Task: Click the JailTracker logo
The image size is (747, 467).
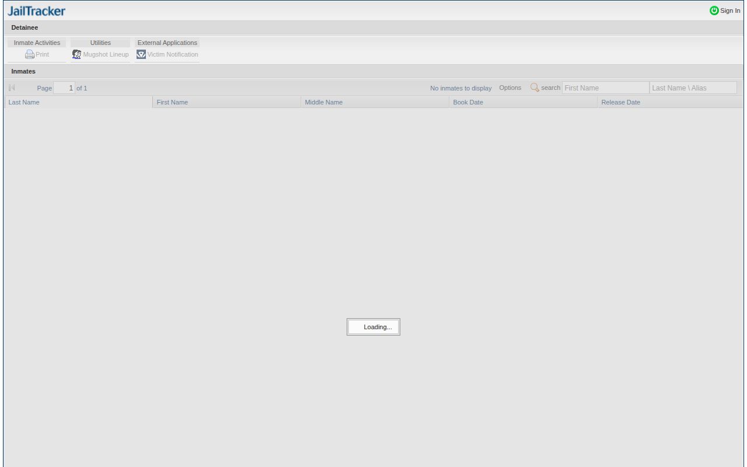Action: 36,11
